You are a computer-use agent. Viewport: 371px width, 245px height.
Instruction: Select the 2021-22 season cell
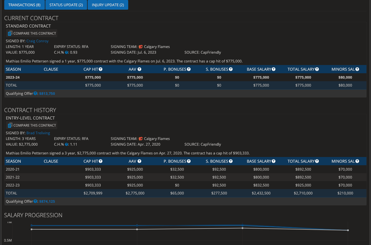13,177
